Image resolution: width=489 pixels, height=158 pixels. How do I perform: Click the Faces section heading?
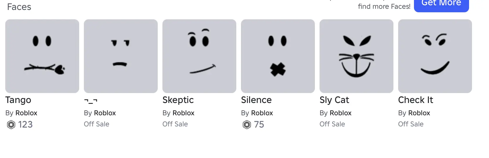19,7
